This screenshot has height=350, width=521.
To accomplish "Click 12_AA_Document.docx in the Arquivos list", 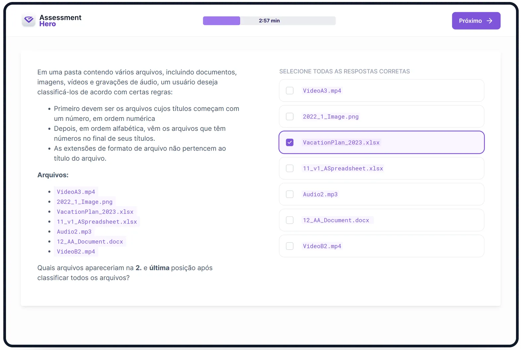I will [x=90, y=242].
